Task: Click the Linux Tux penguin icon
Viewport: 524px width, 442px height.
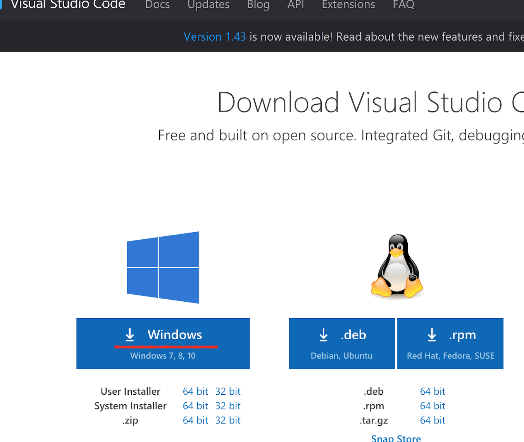Action: point(397,267)
